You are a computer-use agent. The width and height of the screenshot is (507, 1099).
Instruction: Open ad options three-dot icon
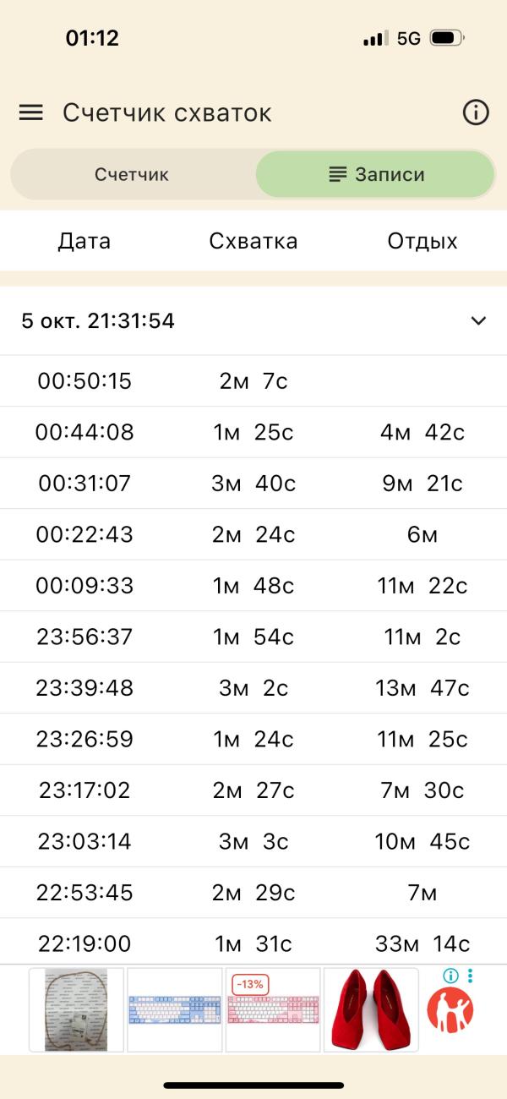coord(470,976)
